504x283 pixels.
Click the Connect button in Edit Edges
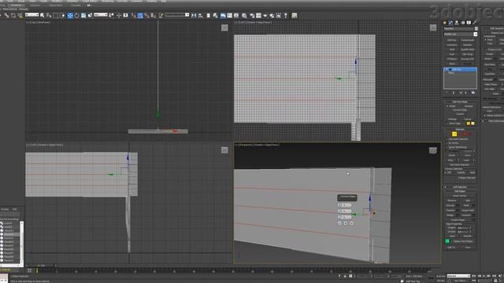pyautogui.click(x=466, y=215)
